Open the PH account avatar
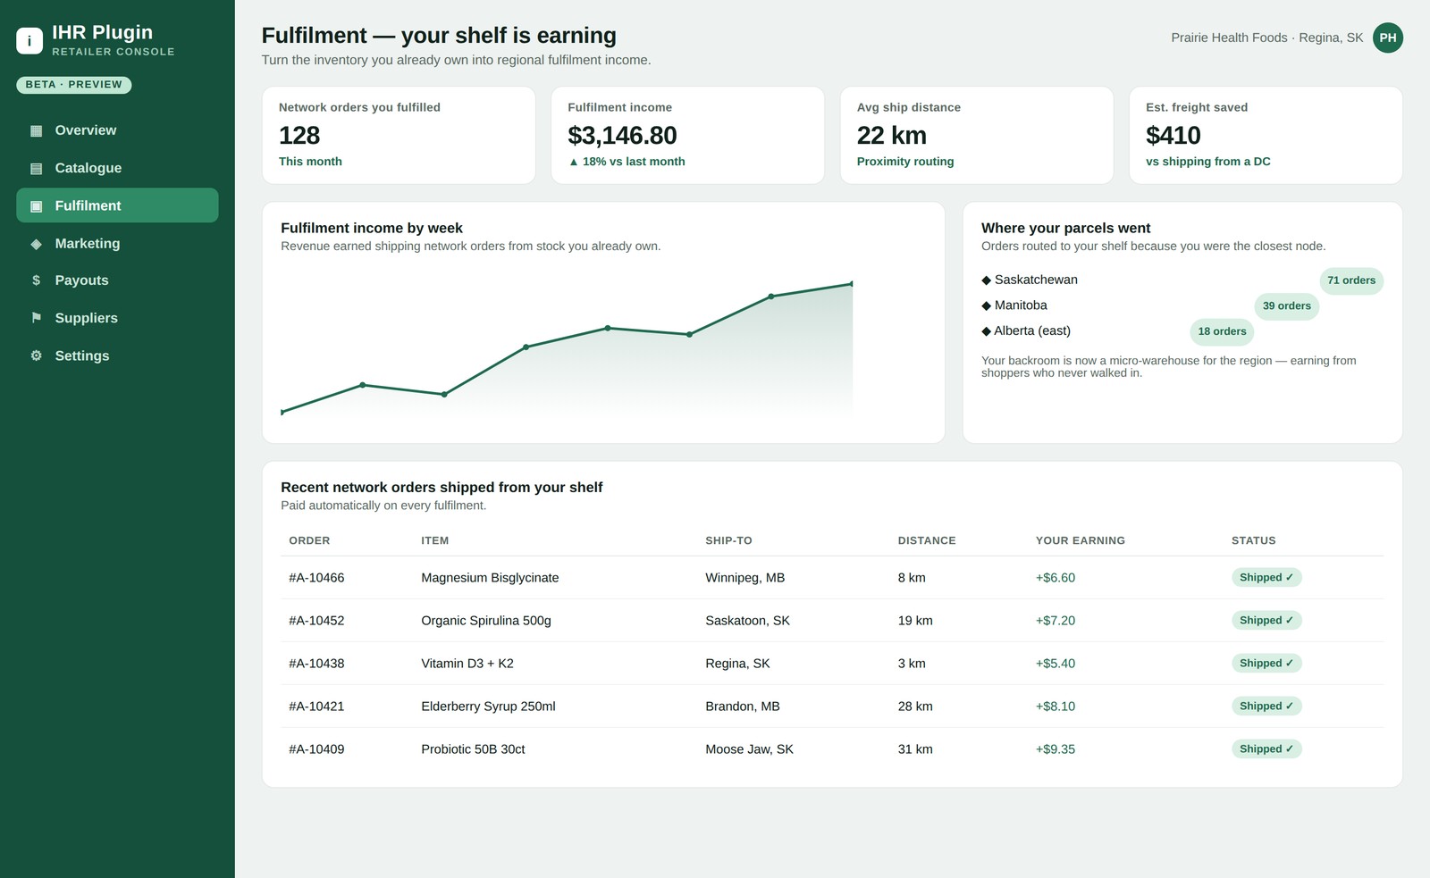The image size is (1430, 878). 1388,38
